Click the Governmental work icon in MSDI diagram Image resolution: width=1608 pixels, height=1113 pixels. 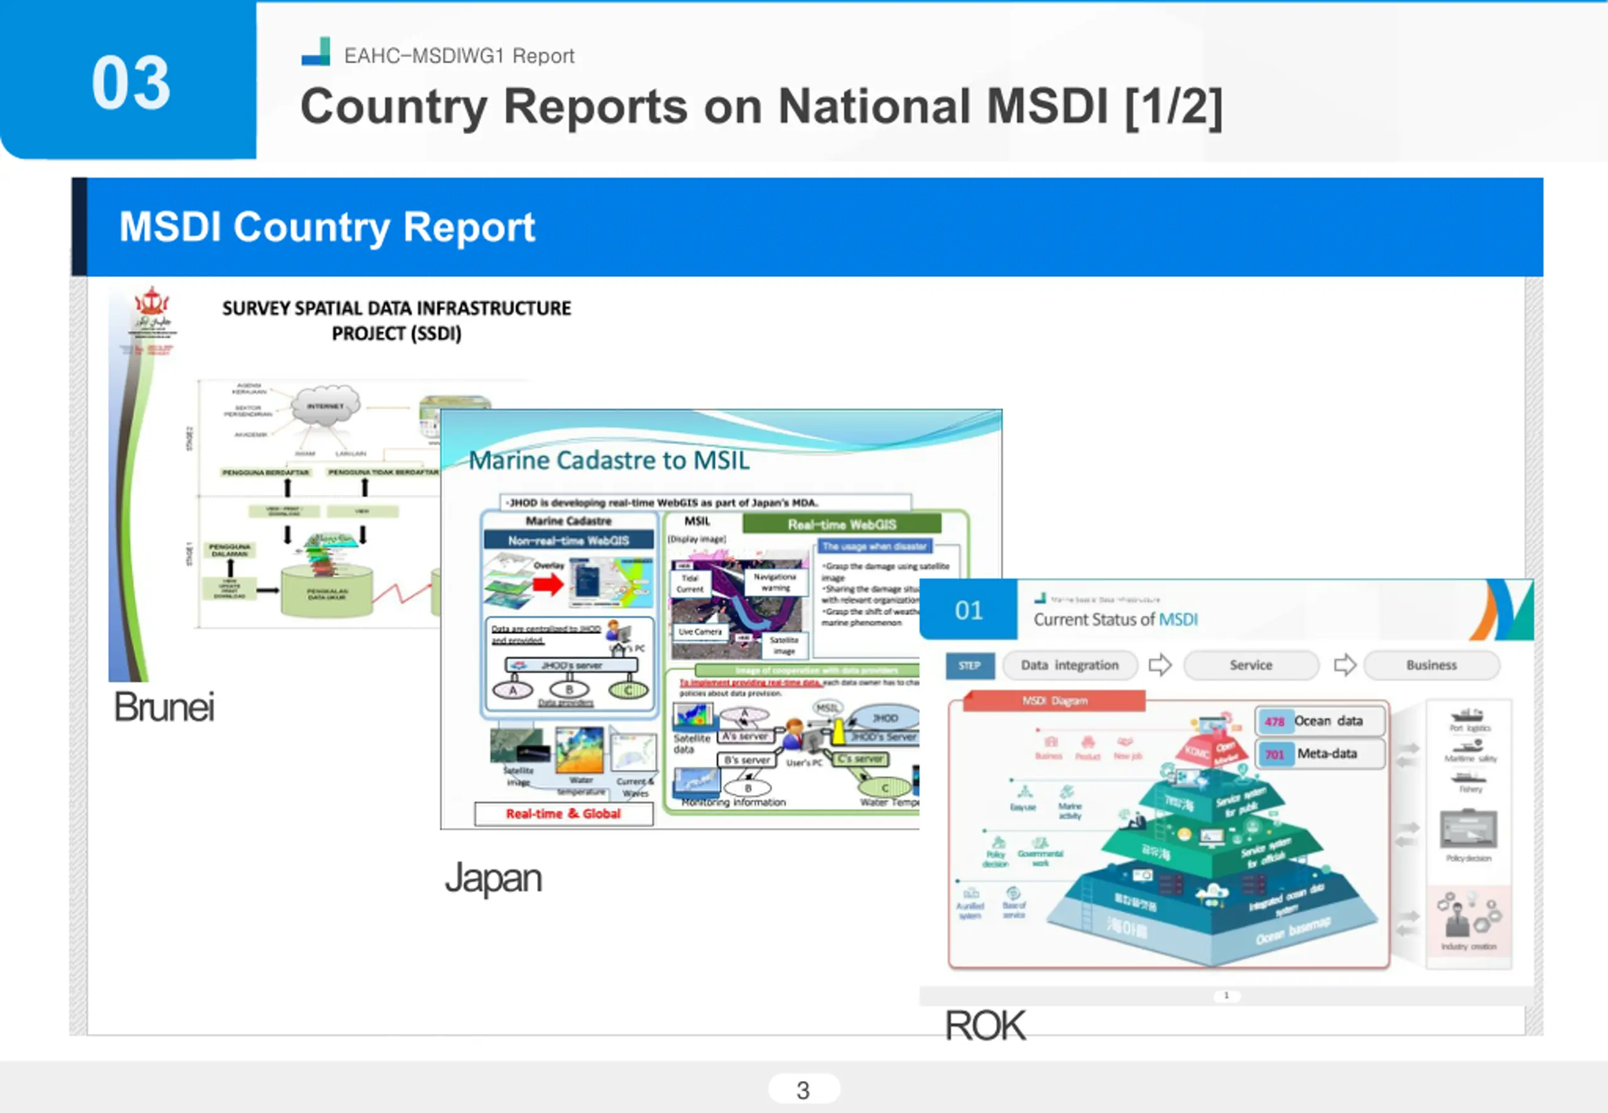1040,843
